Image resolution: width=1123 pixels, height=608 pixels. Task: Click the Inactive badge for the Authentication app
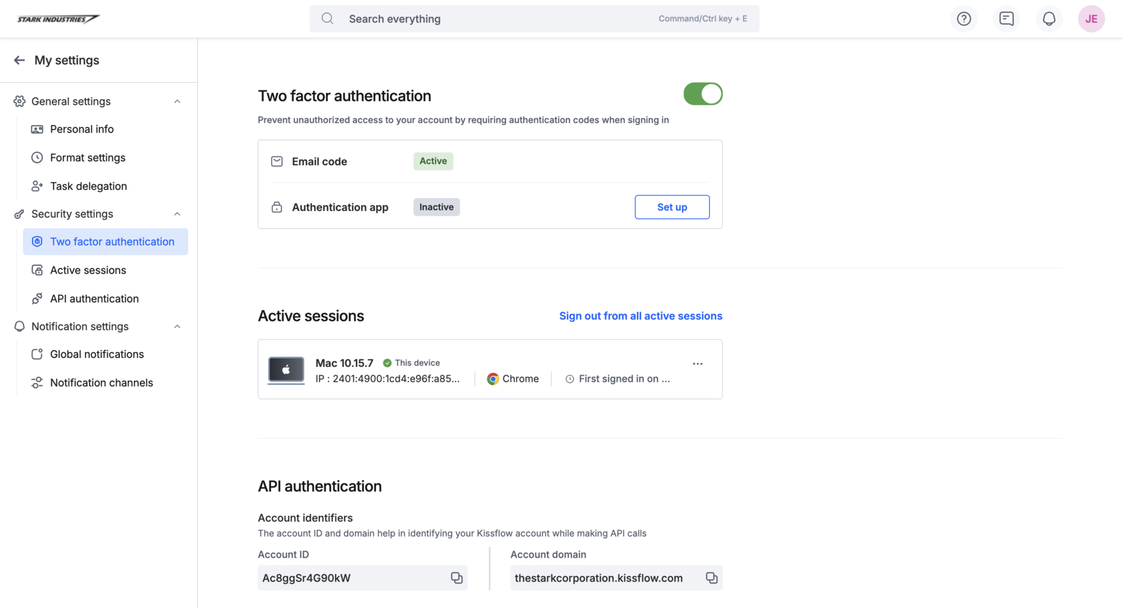436,207
